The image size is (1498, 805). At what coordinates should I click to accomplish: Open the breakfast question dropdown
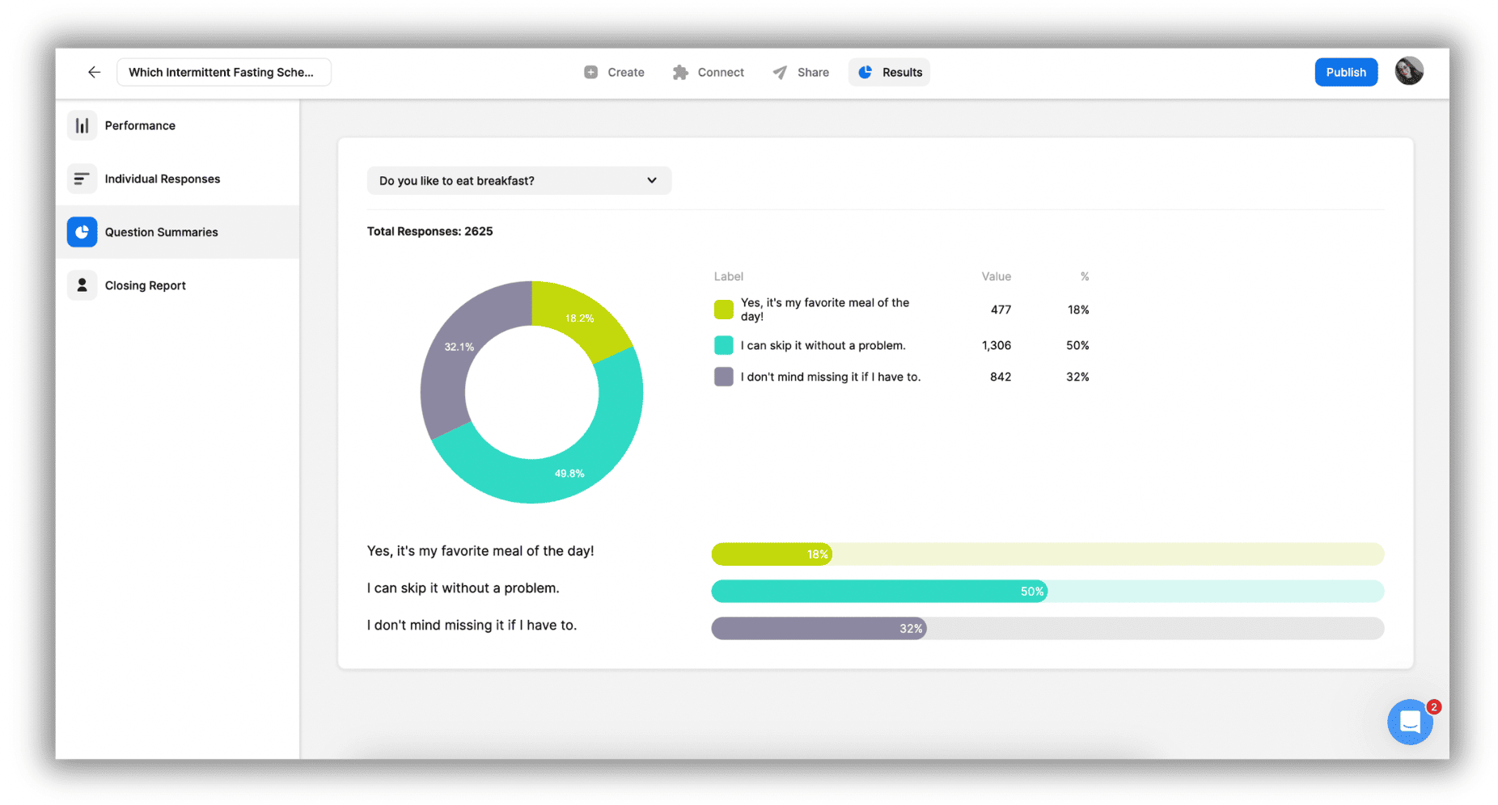pos(518,180)
